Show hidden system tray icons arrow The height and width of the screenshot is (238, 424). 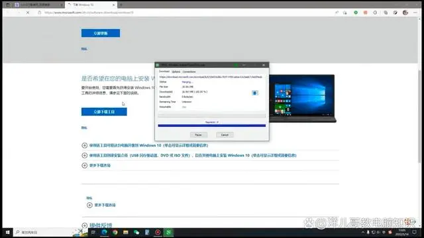[363, 232]
